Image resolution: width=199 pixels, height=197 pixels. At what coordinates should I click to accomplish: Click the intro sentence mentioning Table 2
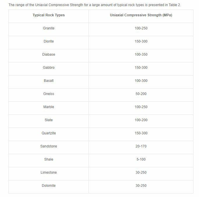(95, 5)
